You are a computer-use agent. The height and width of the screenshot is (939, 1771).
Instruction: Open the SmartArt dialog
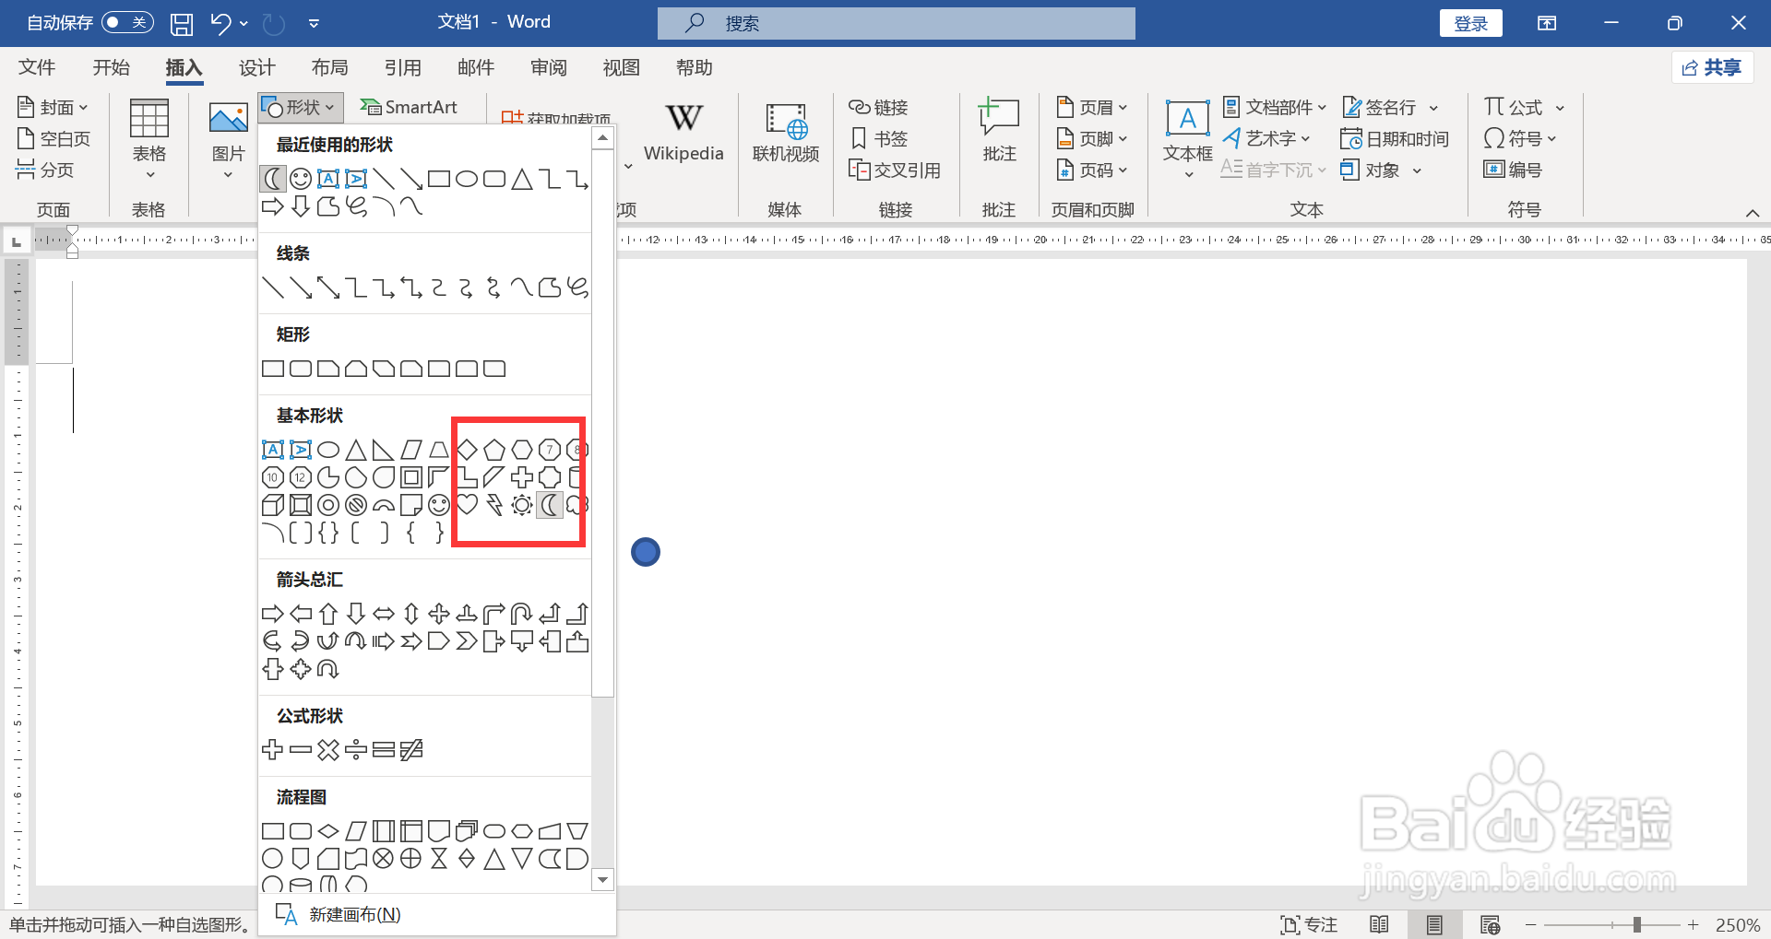coord(409,107)
